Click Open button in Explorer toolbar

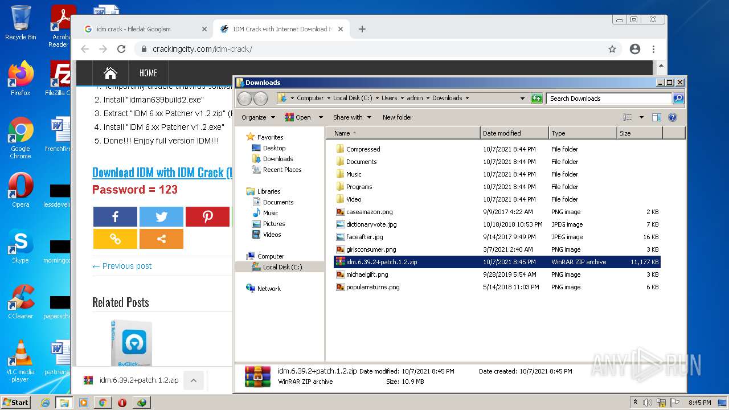pyautogui.click(x=298, y=117)
